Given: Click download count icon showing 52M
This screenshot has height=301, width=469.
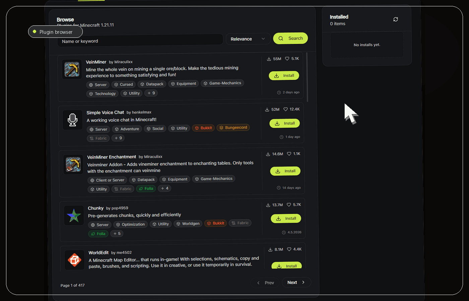Looking at the screenshot, I should click(x=267, y=109).
